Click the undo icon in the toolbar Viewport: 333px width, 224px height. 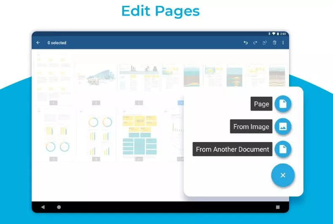point(246,43)
